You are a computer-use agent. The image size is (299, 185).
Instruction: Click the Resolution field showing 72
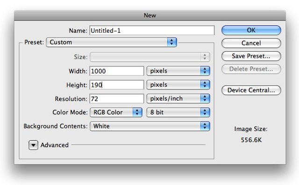(117, 99)
